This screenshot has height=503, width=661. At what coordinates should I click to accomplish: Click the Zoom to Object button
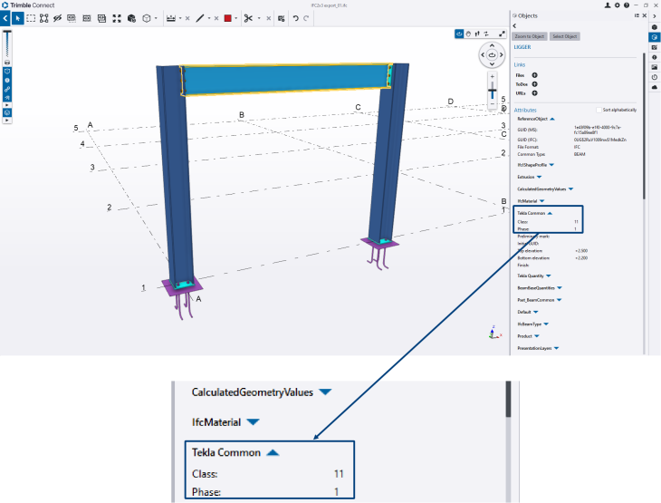pyautogui.click(x=531, y=36)
